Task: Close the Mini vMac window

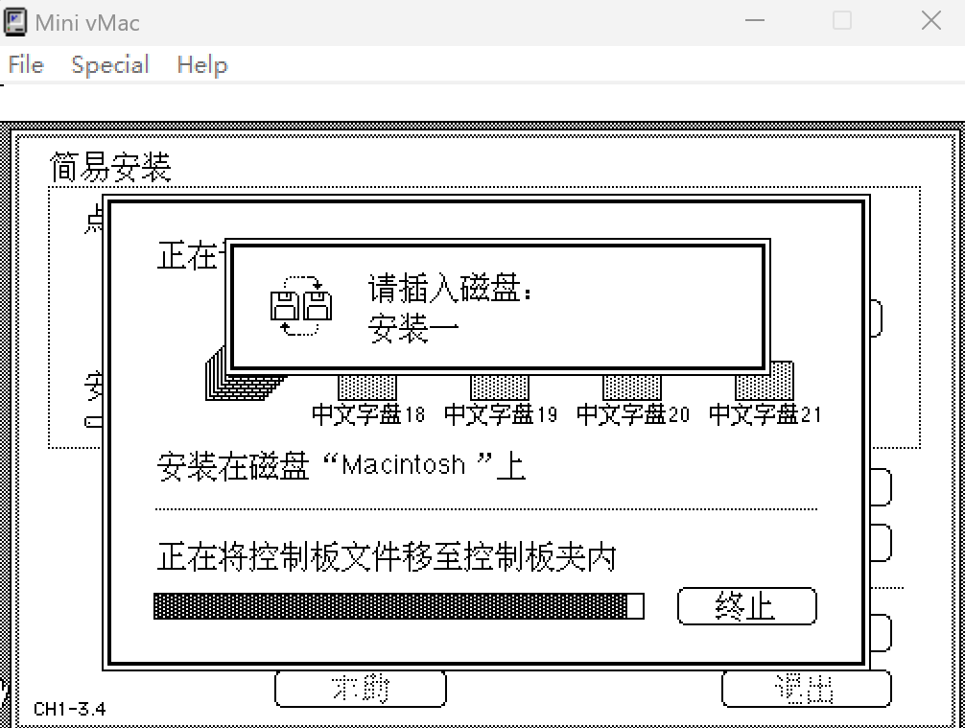Action: point(930,21)
